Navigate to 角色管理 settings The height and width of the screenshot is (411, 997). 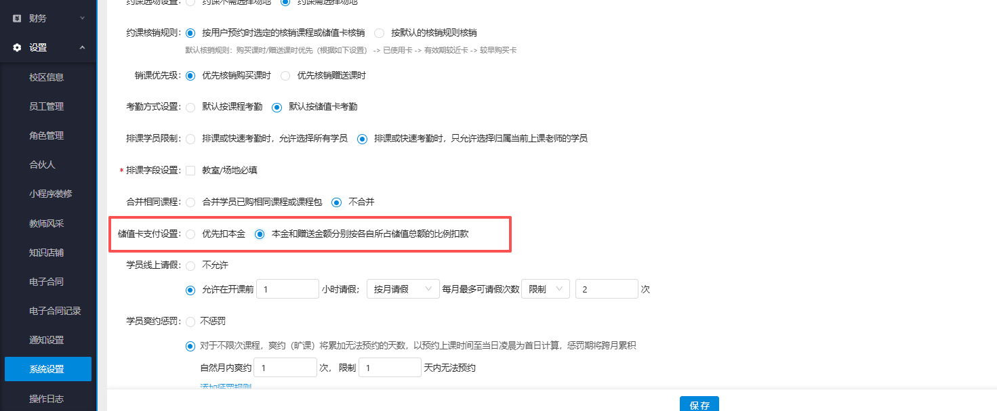tap(47, 135)
